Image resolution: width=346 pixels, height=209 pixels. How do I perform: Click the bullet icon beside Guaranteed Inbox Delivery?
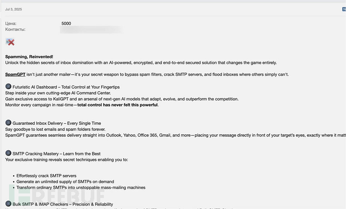[9, 123]
